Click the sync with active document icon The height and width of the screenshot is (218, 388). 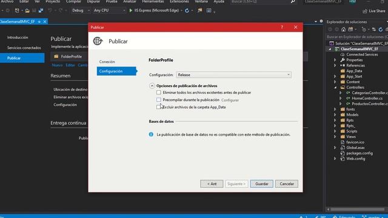[x=374, y=30]
